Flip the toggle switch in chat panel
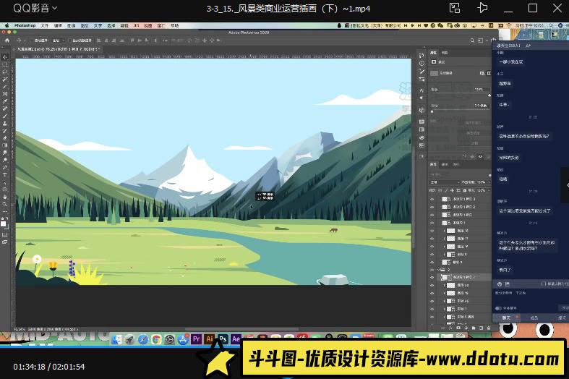Image resolution: width=569 pixels, height=379 pixels. click(x=498, y=308)
